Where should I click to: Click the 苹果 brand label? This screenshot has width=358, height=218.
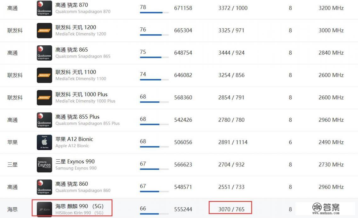(x=13, y=142)
